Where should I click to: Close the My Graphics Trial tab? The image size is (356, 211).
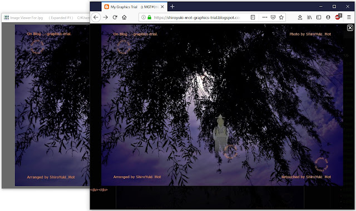162,7
